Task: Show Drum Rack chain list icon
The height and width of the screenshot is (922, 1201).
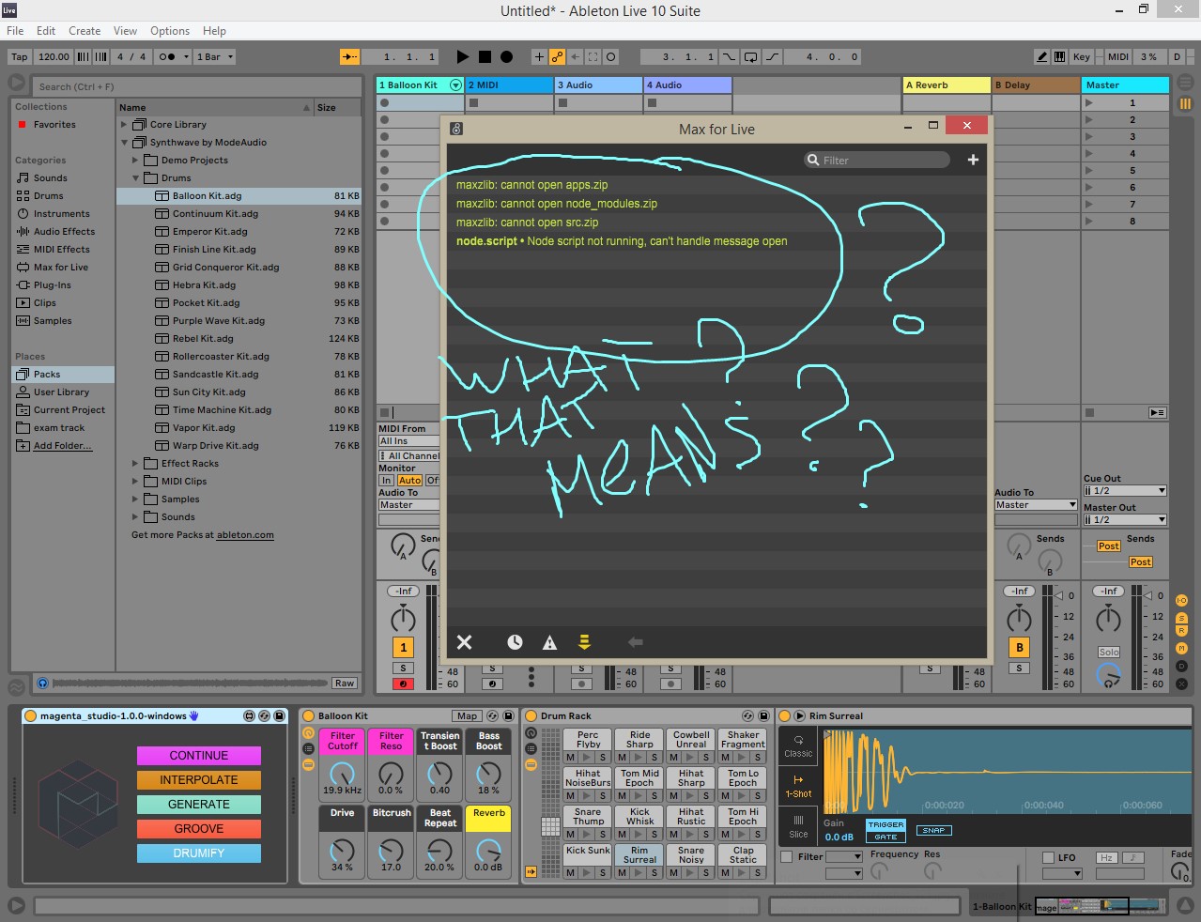Action: point(531,748)
